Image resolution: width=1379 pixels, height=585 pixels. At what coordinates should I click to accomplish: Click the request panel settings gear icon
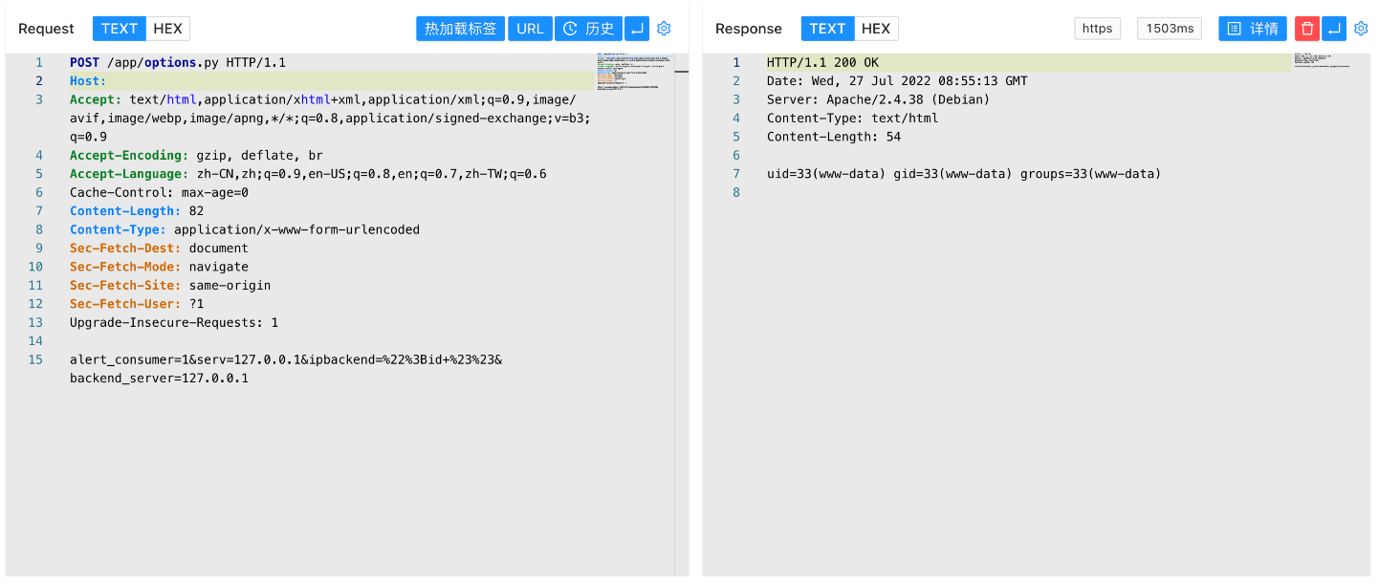click(x=664, y=29)
